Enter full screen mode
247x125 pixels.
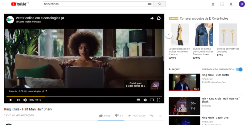click(159, 100)
